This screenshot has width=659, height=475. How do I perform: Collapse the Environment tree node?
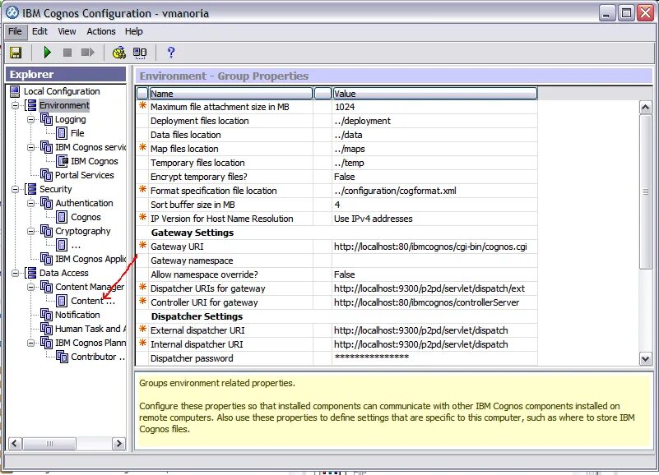(16, 105)
